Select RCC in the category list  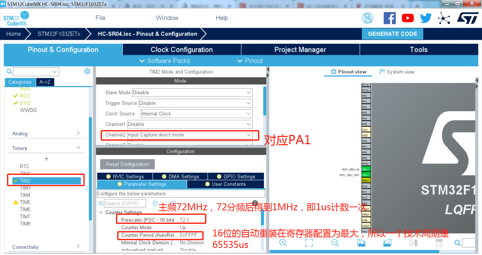pyautogui.click(x=25, y=96)
